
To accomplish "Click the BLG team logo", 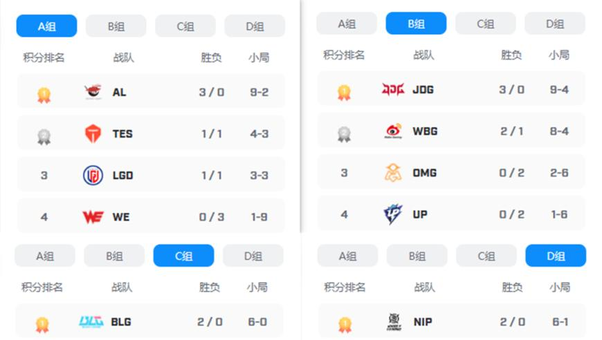I will click(x=91, y=321).
